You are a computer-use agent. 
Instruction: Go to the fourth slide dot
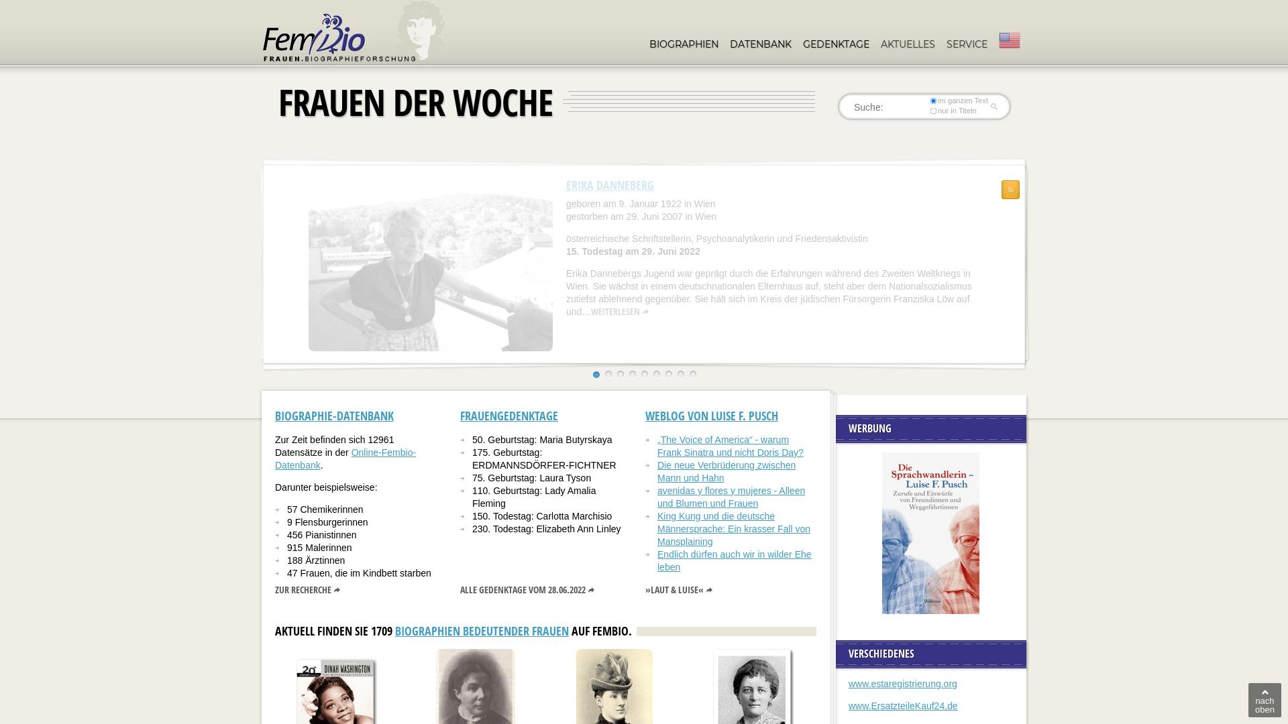633,374
